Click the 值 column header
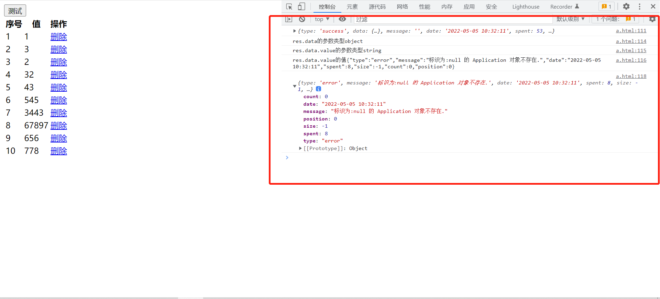This screenshot has height=299, width=660. click(x=36, y=24)
